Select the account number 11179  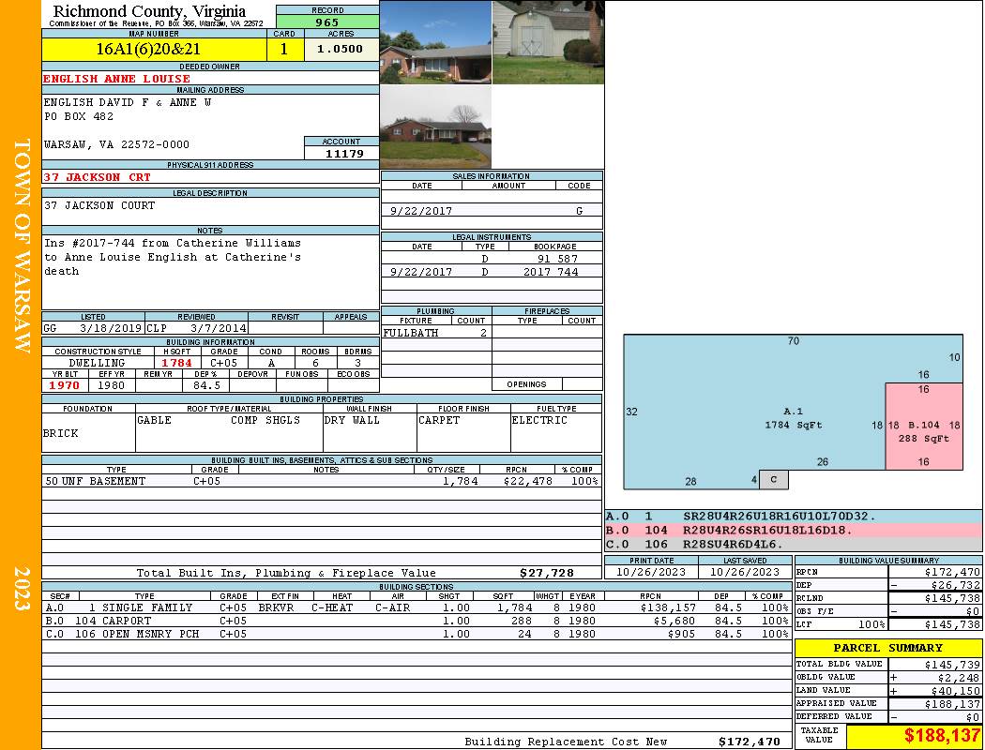tap(341, 153)
